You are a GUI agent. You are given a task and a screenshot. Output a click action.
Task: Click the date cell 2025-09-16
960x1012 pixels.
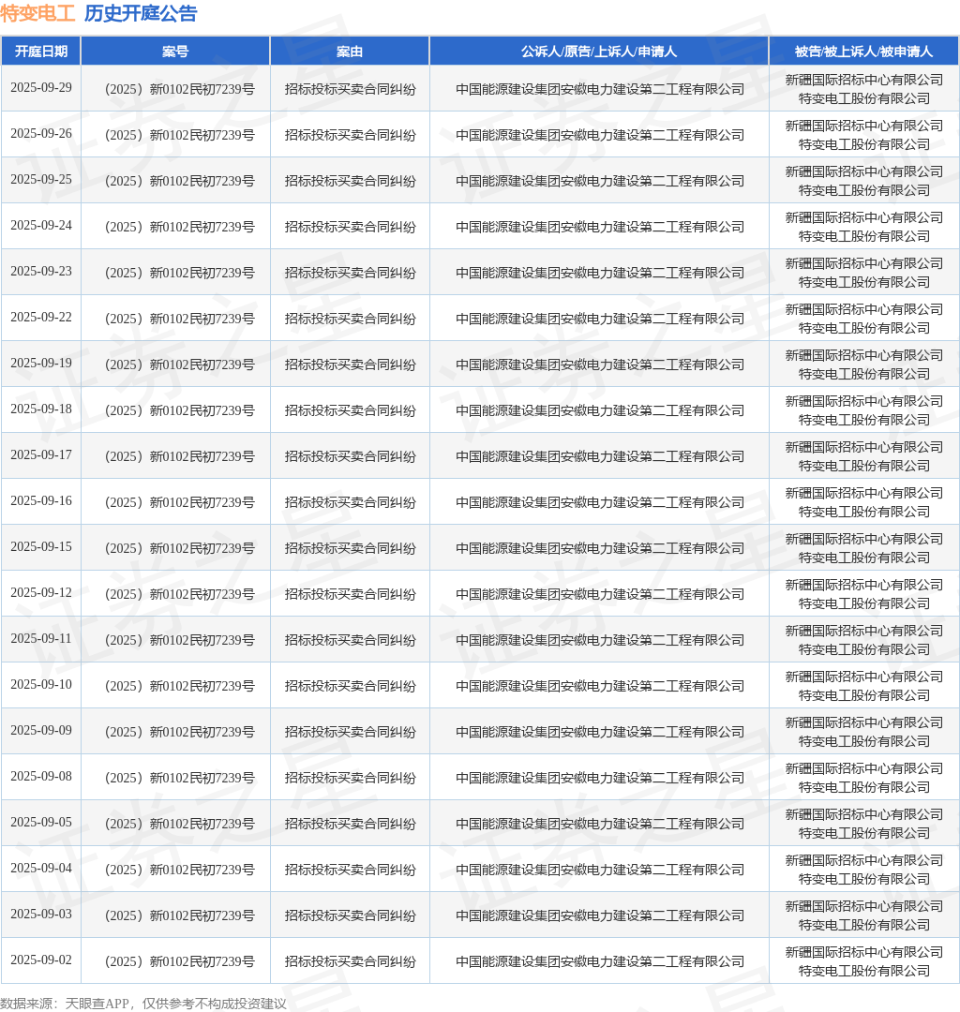pos(41,500)
